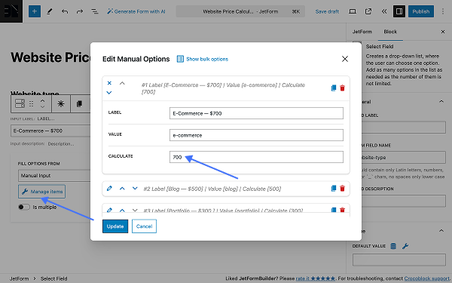452x283 pixels.
Task: Open the Default Value preset database icon
Action: 393,246
